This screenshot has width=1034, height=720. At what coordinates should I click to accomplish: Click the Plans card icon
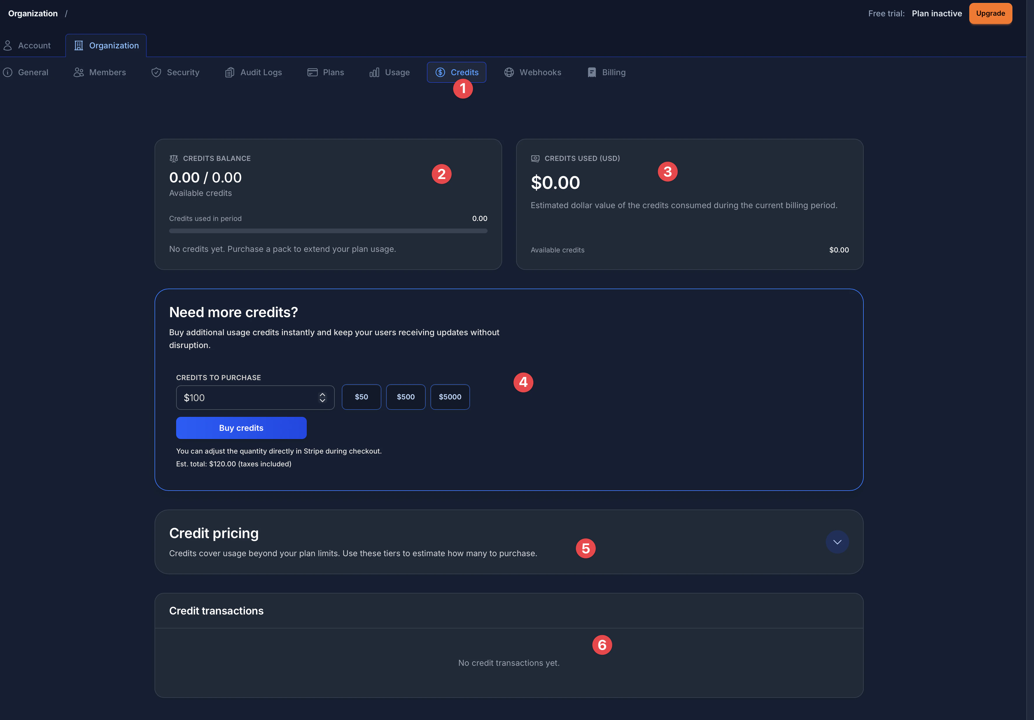point(312,72)
